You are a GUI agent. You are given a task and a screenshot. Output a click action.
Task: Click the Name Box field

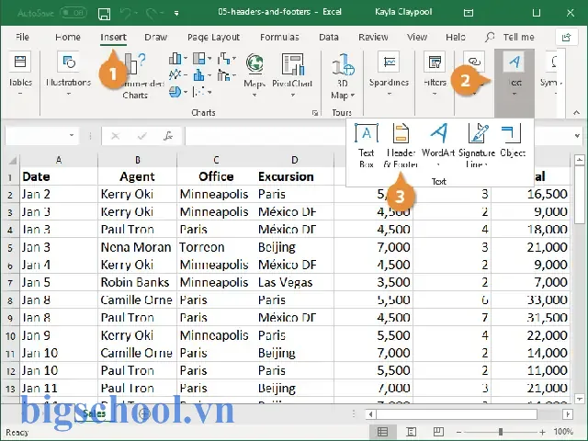click(x=36, y=135)
